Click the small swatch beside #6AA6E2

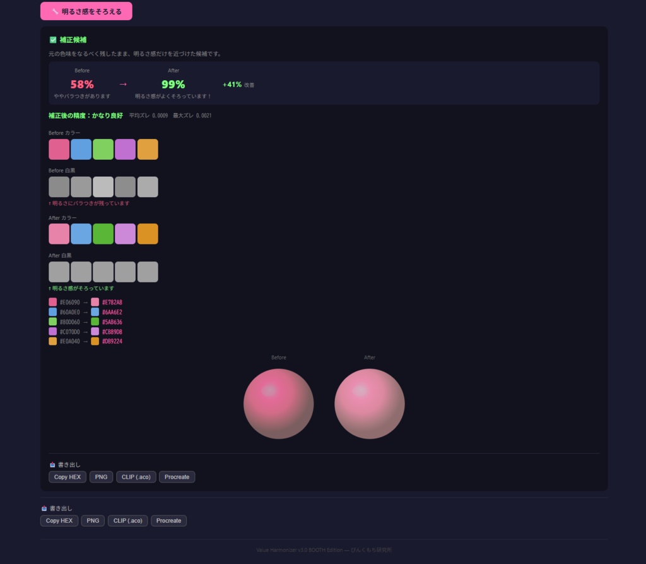point(95,312)
